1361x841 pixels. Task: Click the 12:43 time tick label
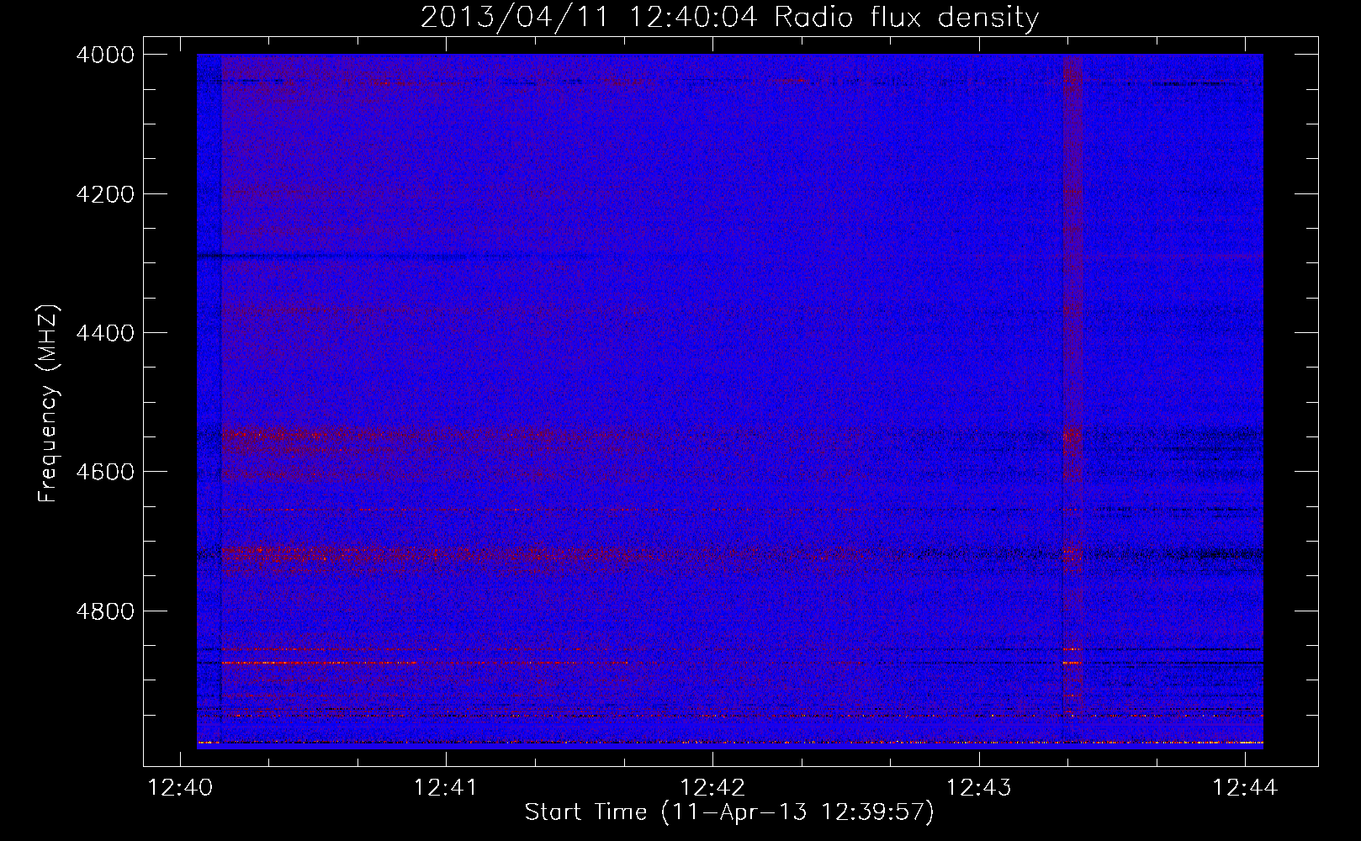[979, 788]
